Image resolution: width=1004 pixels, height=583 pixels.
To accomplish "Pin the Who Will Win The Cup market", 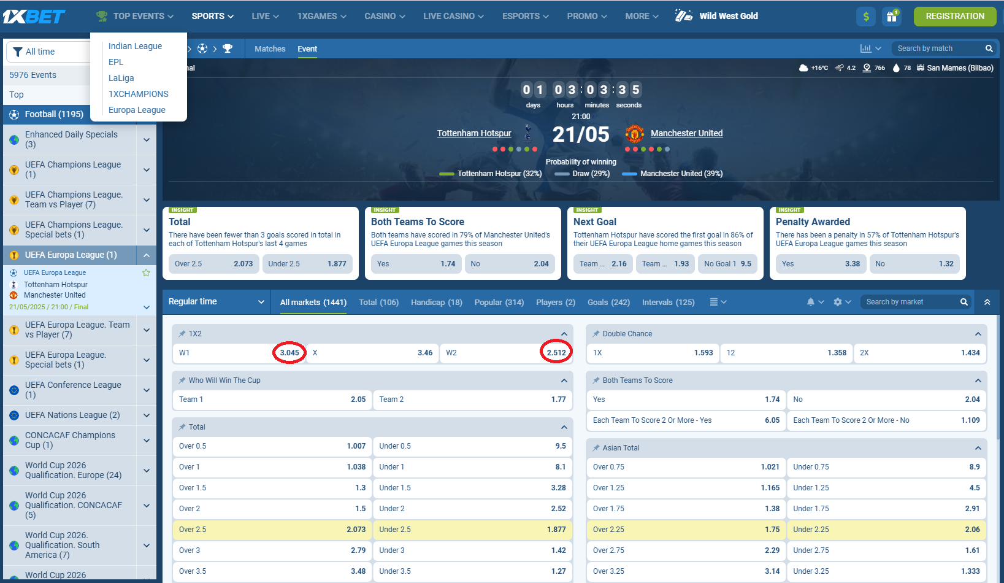I will click(x=182, y=380).
